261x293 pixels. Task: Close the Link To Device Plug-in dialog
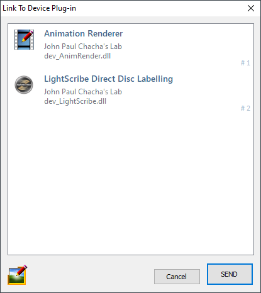[251, 8]
